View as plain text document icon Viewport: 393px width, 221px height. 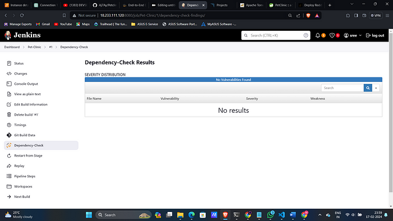(9, 94)
